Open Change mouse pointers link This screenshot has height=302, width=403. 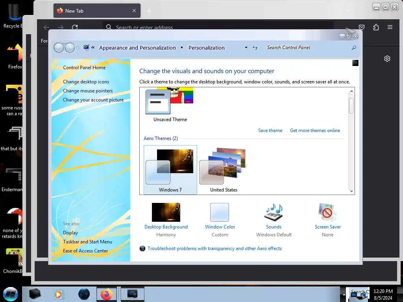click(x=88, y=91)
